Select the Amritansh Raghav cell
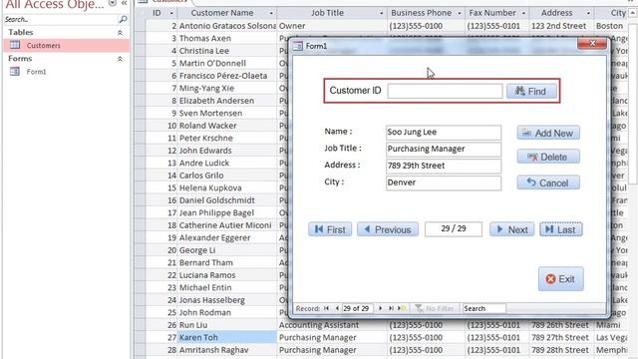The height and width of the screenshot is (359, 638). [227, 350]
